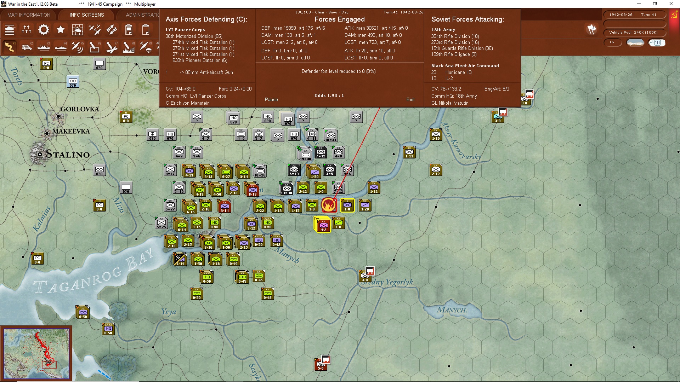Switch to the Info Screens tab
The width and height of the screenshot is (680, 382).
[x=87, y=15]
